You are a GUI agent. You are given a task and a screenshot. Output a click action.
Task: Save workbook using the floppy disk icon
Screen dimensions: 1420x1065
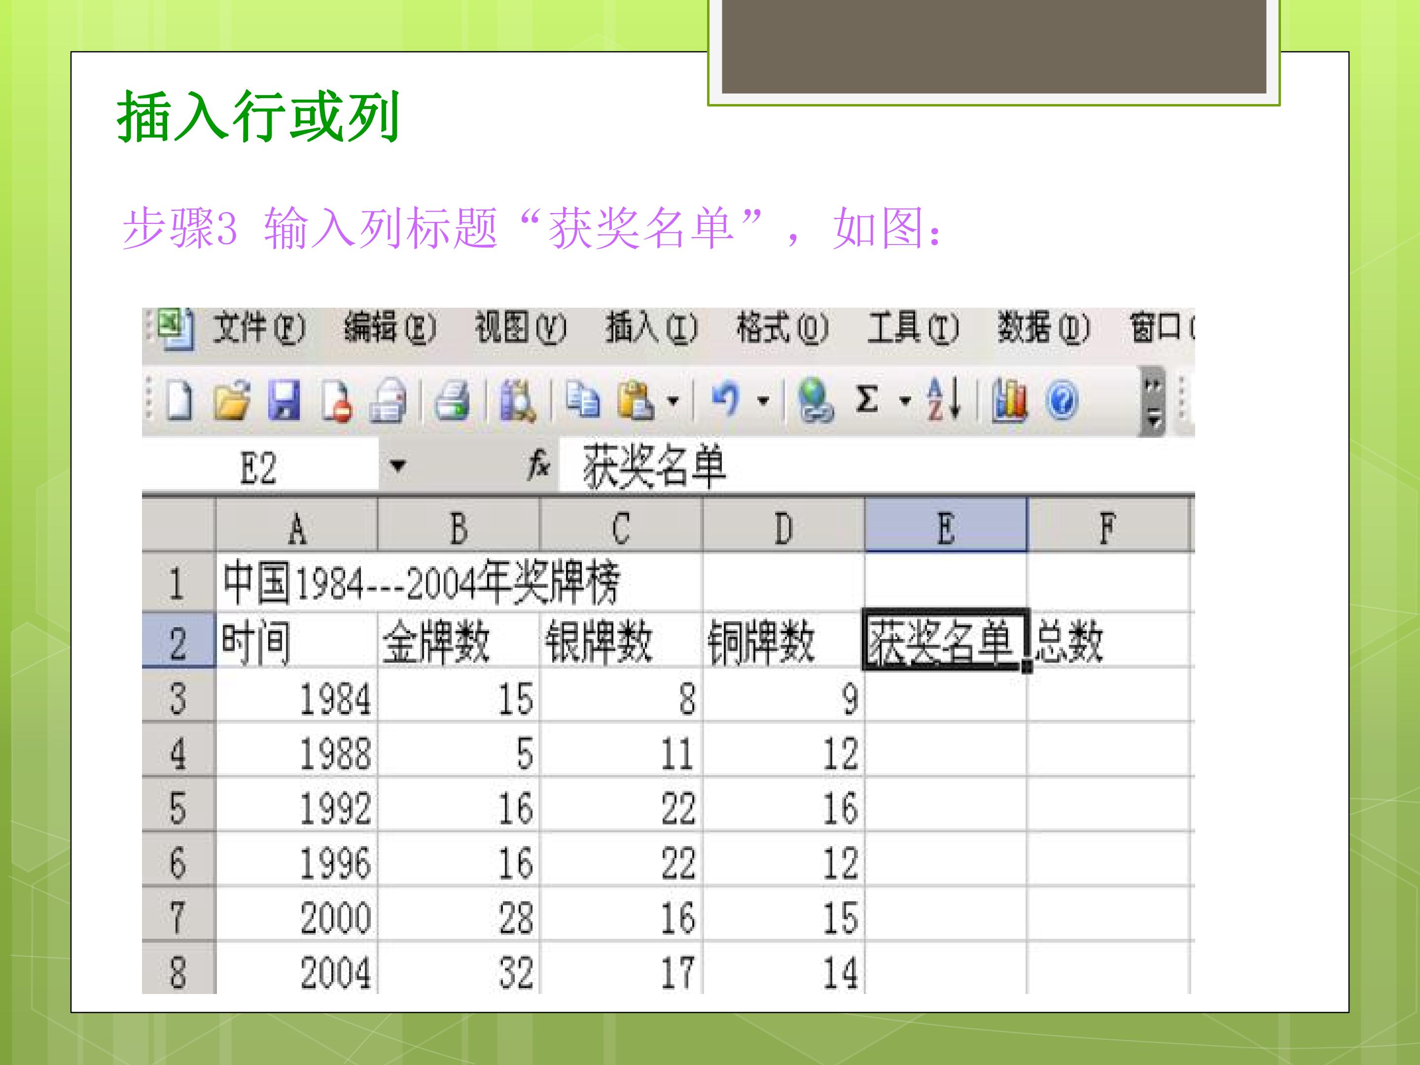coord(284,400)
